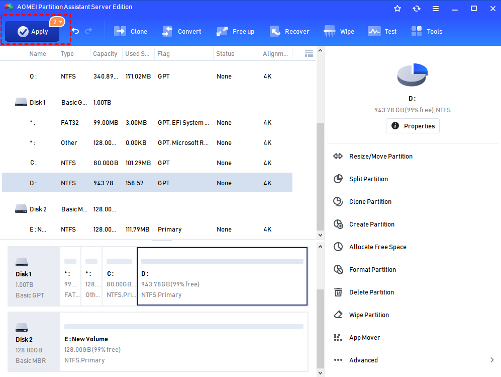Select the D: 943.78GB block in disk map
Image resolution: width=501 pixels, height=377 pixels.
pyautogui.click(x=223, y=276)
